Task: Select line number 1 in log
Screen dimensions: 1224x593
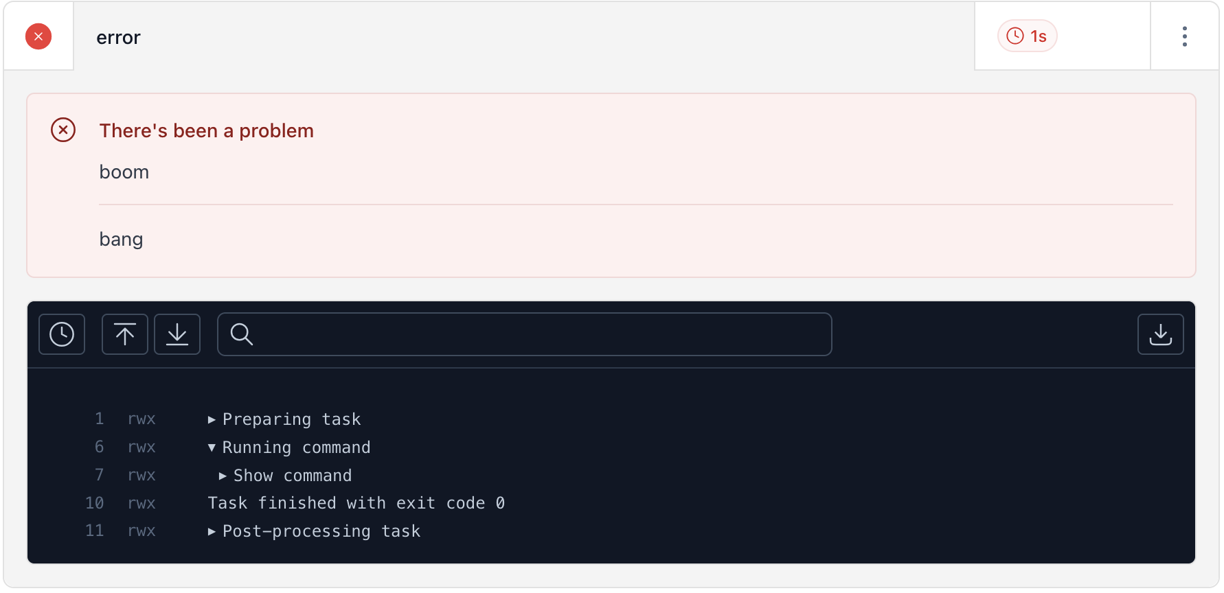Action: [x=100, y=419]
